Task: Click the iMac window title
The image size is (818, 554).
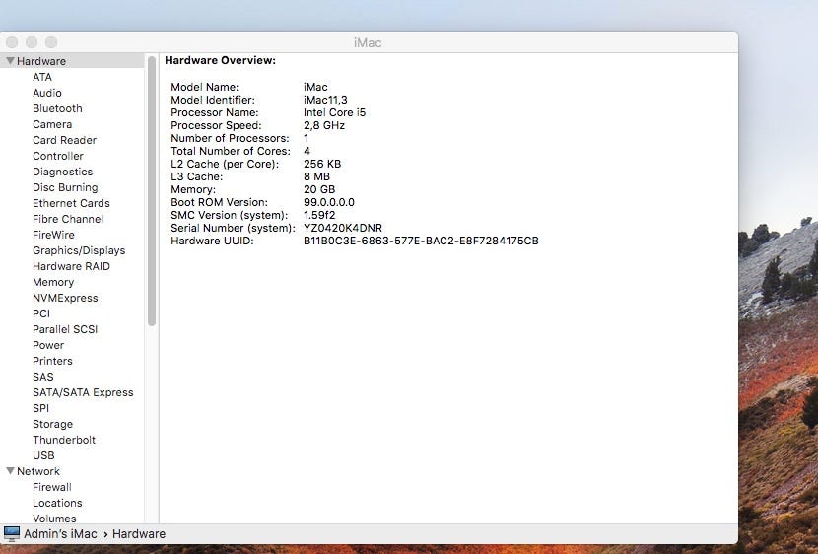Action: tap(368, 42)
